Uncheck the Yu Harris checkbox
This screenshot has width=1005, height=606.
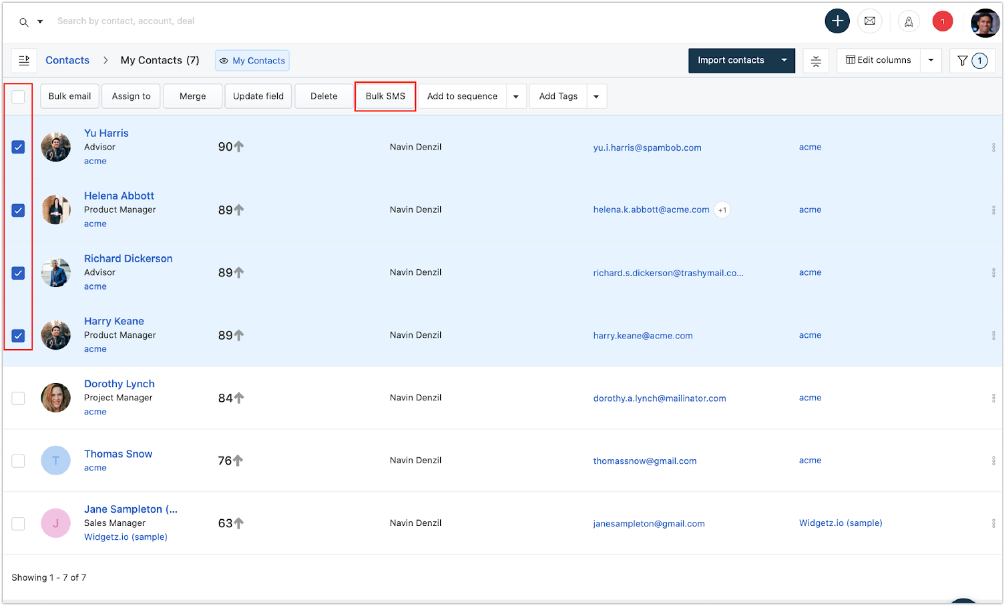[18, 147]
